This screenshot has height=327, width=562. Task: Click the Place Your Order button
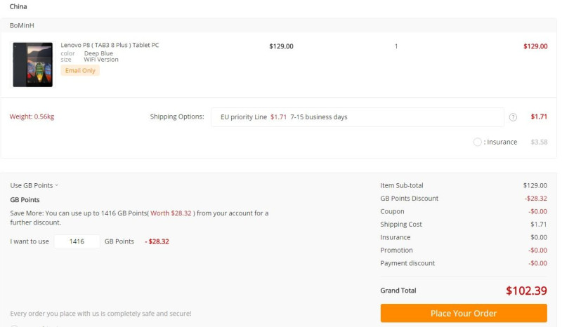point(464,314)
